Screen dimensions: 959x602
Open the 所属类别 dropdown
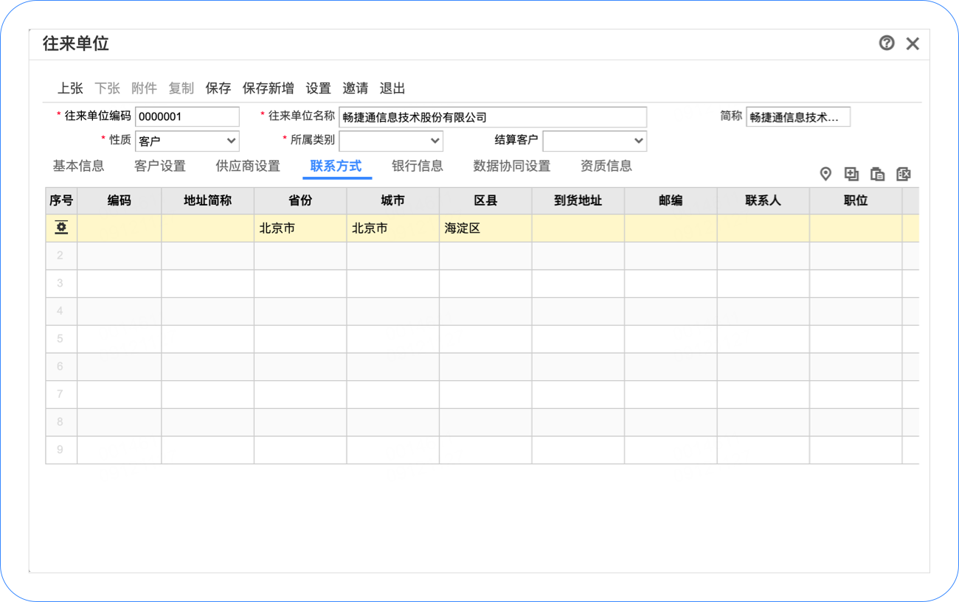tap(391, 141)
